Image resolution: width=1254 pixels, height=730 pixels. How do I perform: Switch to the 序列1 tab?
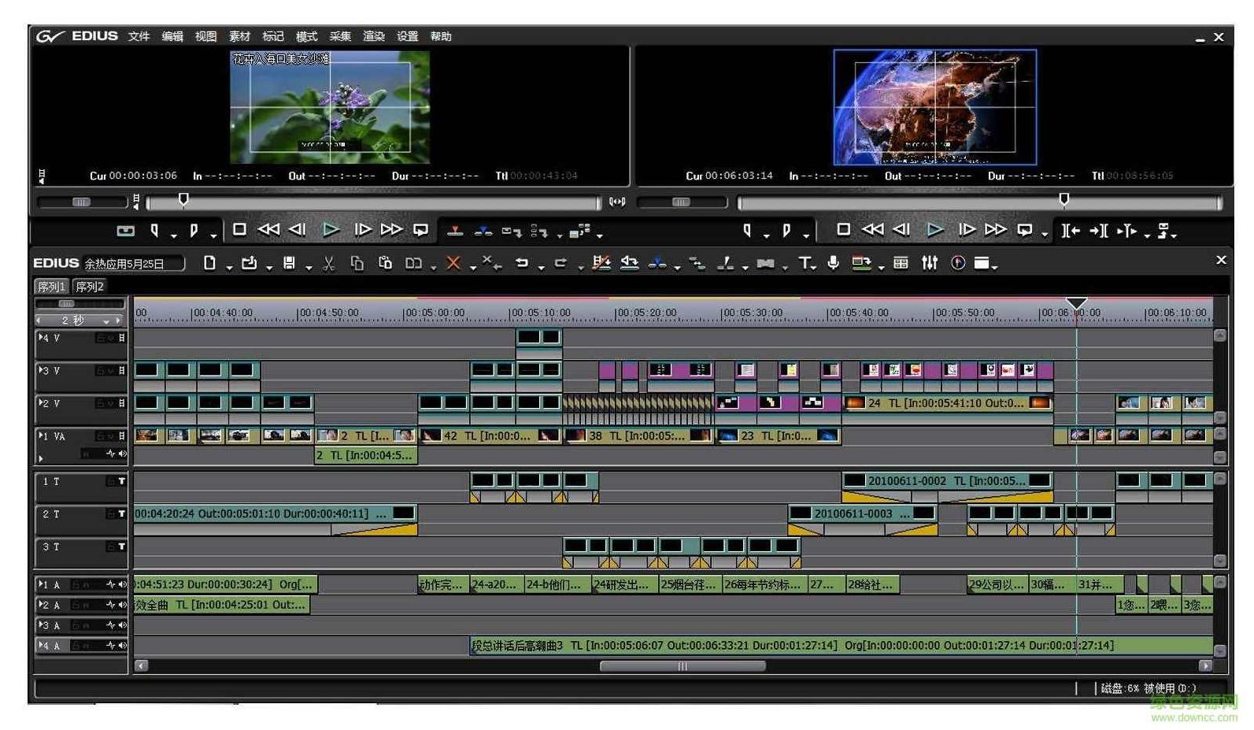(x=52, y=287)
